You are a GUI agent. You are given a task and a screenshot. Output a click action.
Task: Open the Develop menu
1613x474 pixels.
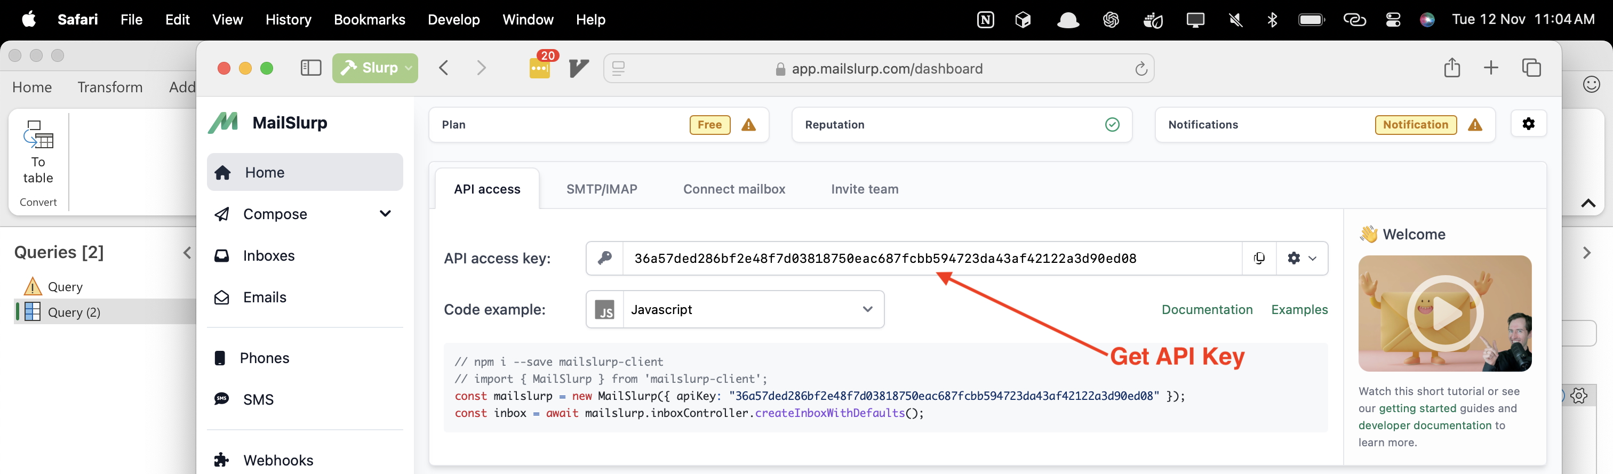453,19
